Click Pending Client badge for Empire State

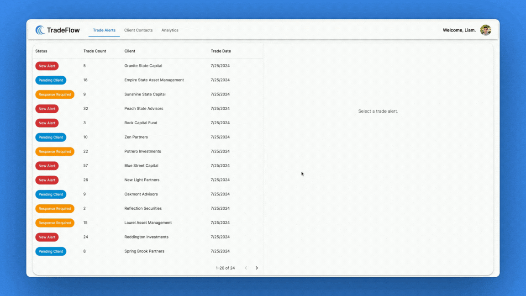click(51, 80)
